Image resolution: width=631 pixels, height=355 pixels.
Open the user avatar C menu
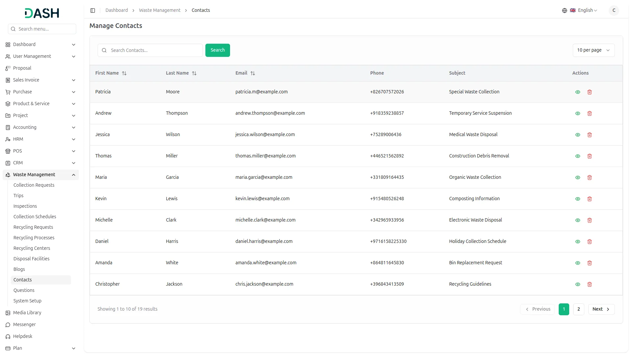(x=614, y=11)
